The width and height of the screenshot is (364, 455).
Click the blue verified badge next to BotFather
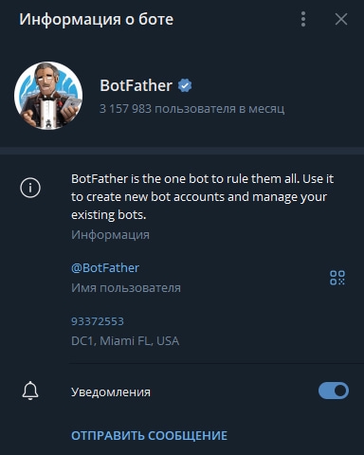pyautogui.click(x=185, y=85)
